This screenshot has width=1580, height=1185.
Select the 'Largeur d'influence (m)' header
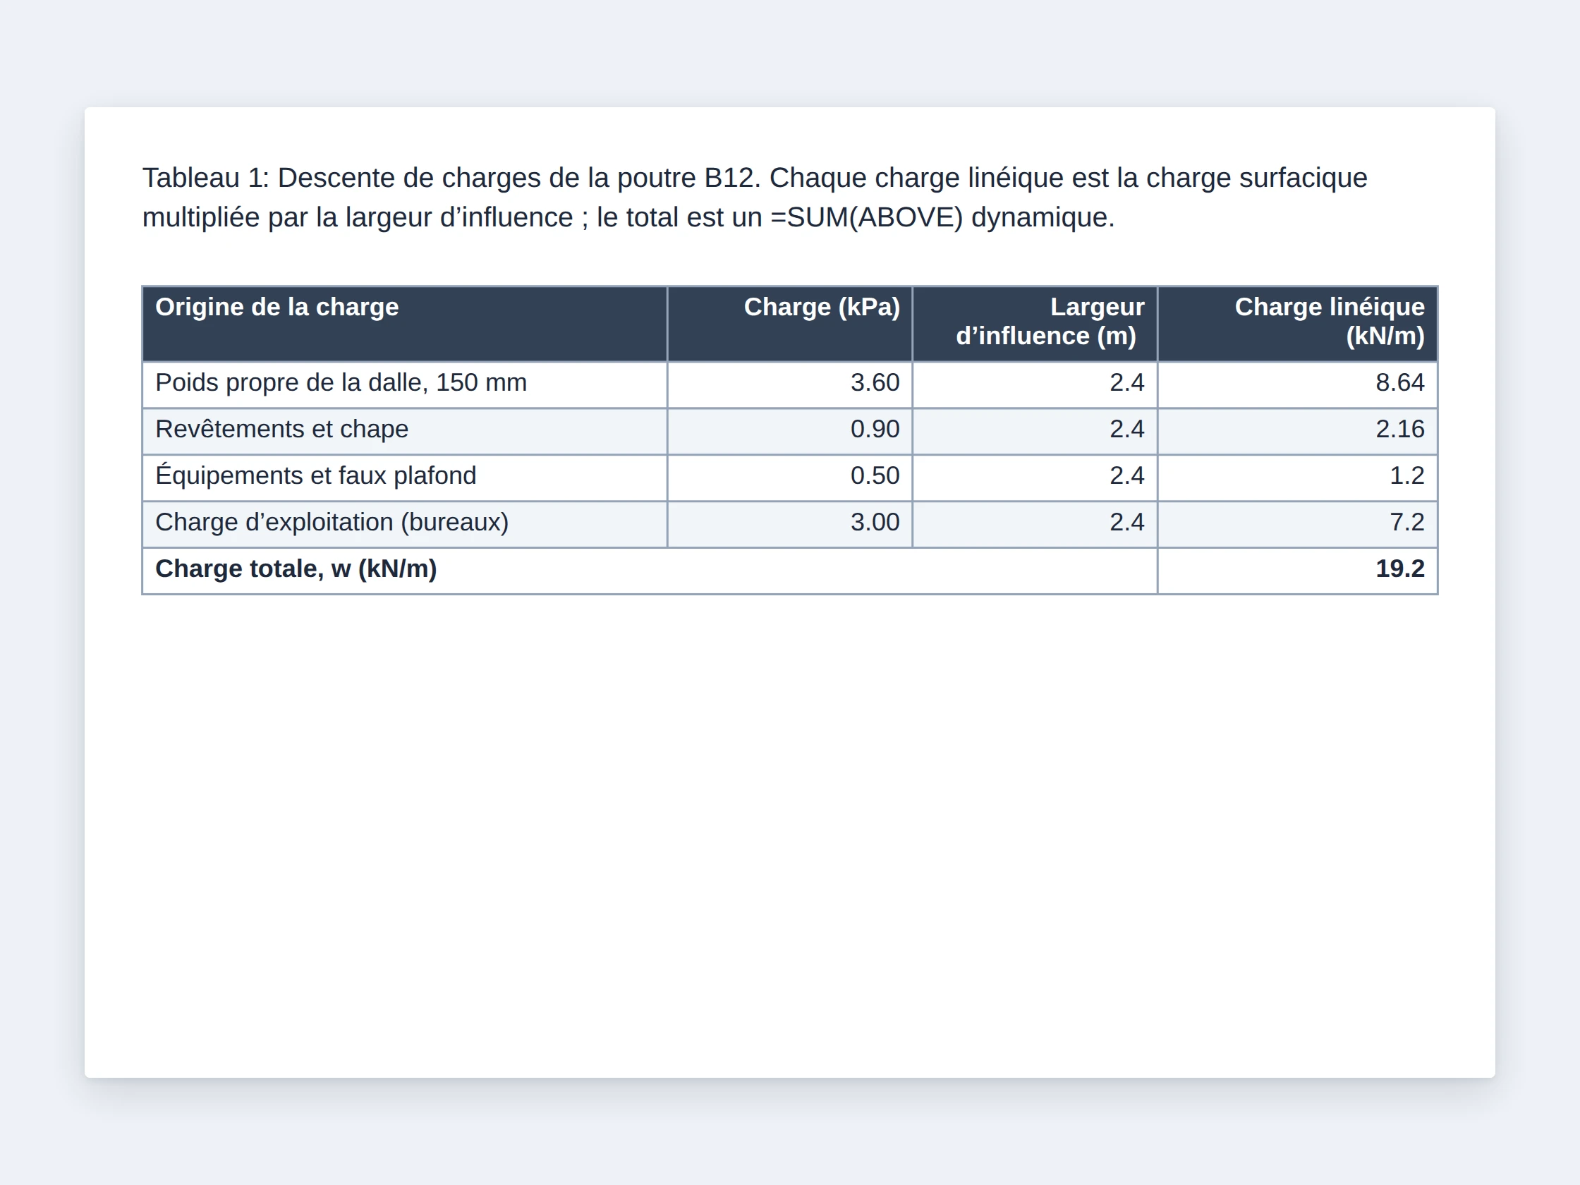[1035, 324]
